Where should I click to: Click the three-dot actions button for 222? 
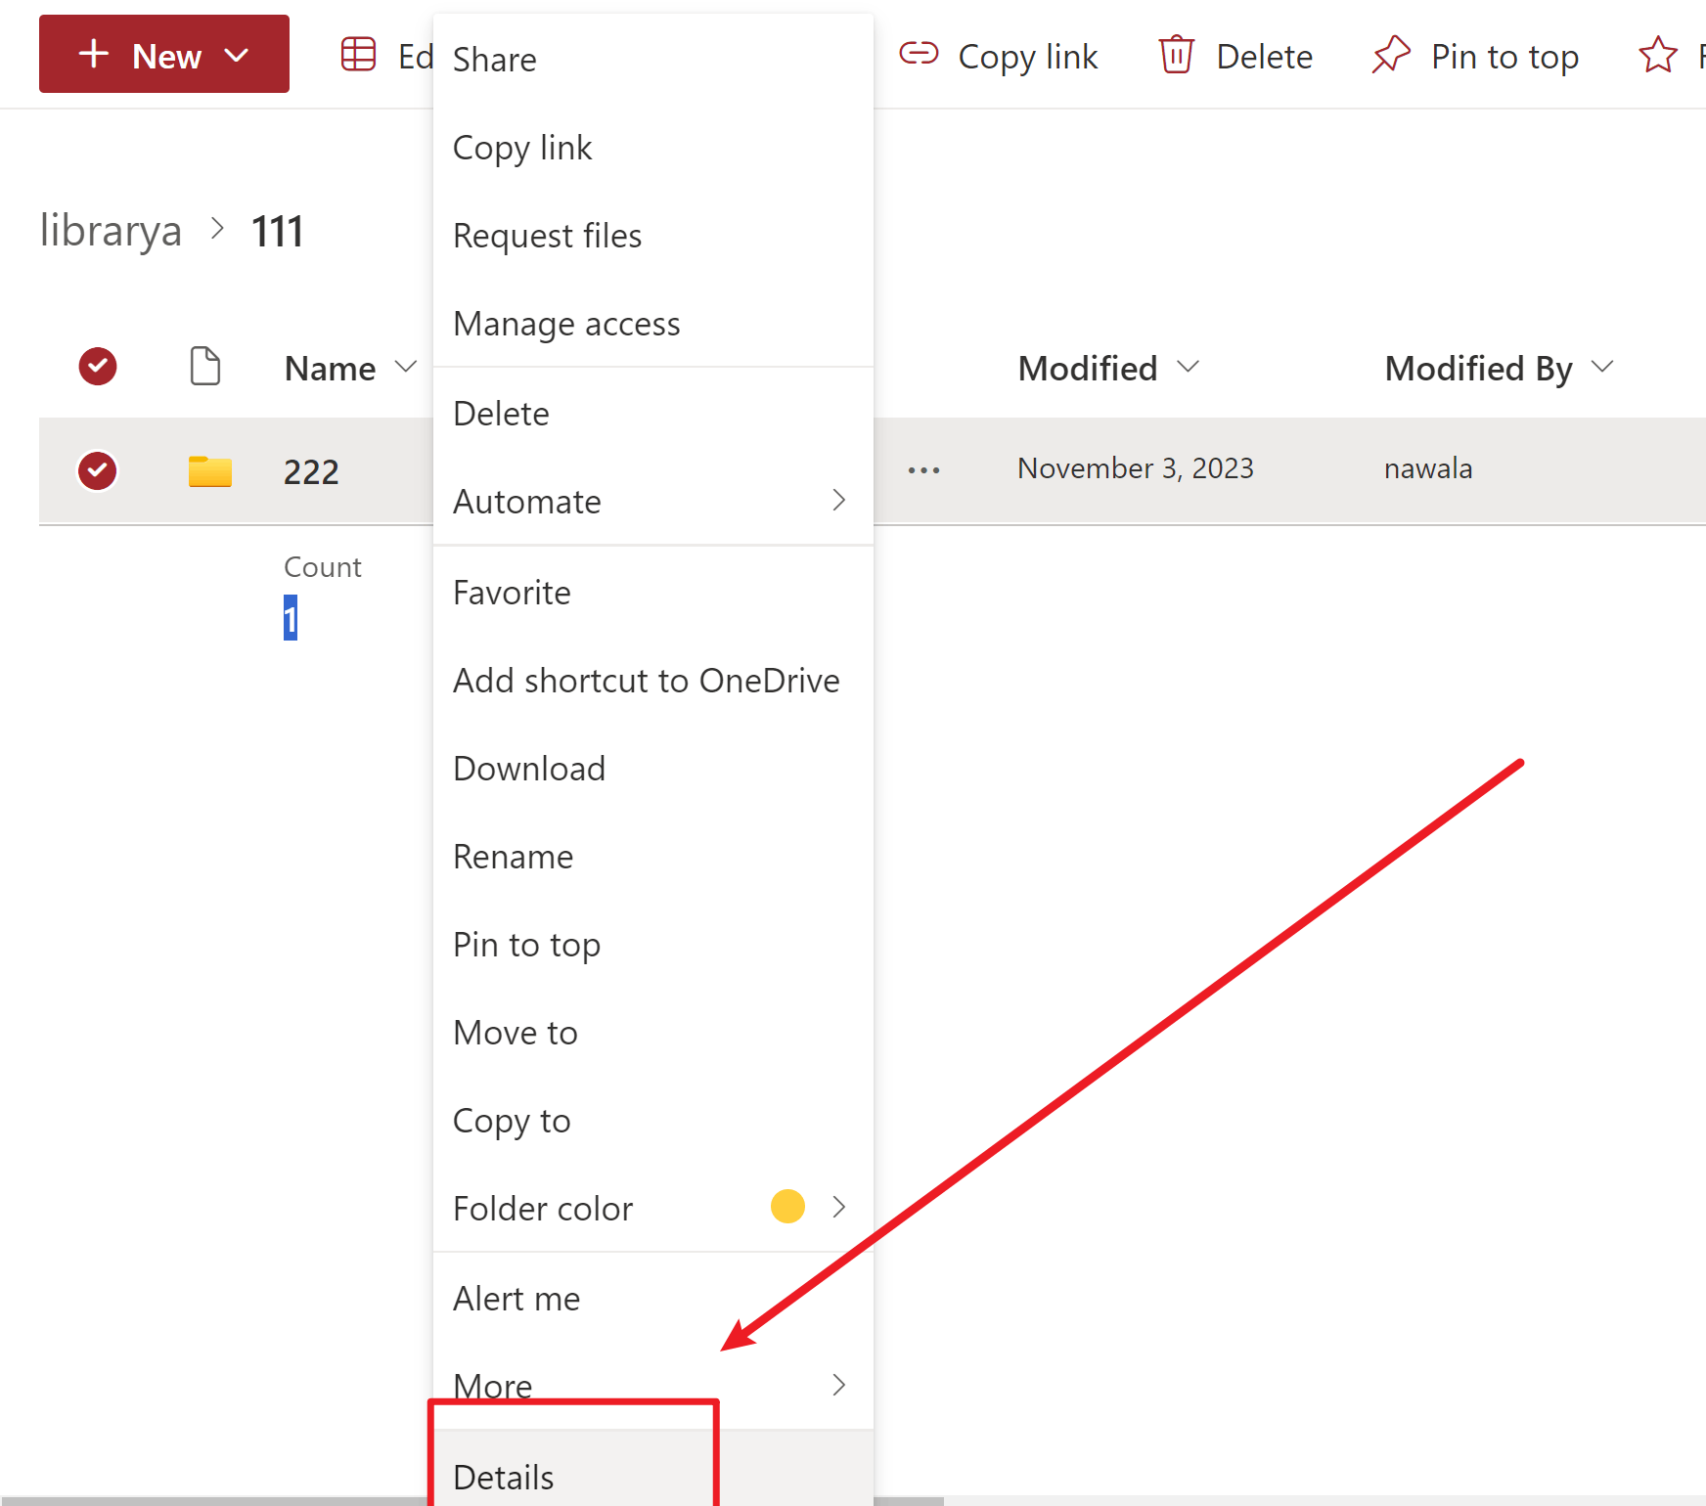coord(923,470)
